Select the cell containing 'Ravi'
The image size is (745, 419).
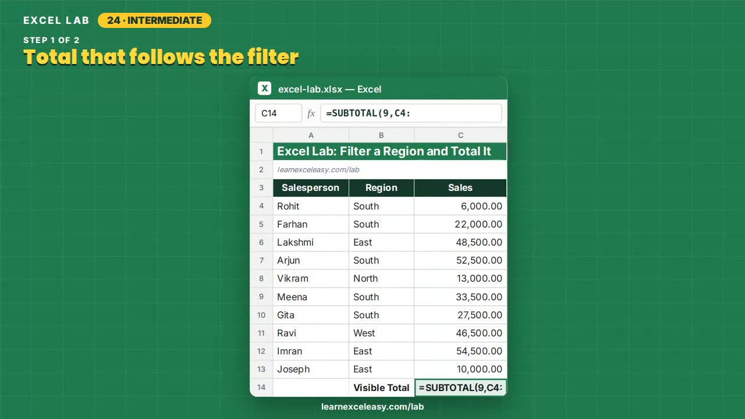(311, 333)
